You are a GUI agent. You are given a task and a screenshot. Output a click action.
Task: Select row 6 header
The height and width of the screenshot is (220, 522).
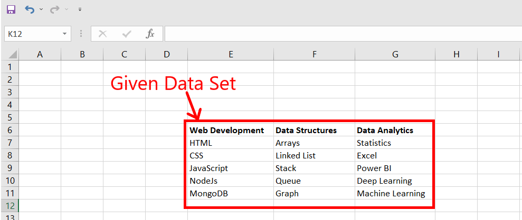(x=10, y=130)
